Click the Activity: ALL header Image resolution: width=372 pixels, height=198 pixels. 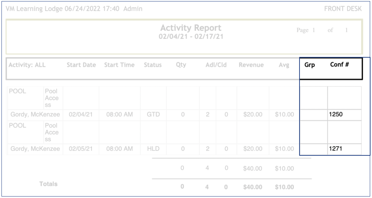pos(27,65)
